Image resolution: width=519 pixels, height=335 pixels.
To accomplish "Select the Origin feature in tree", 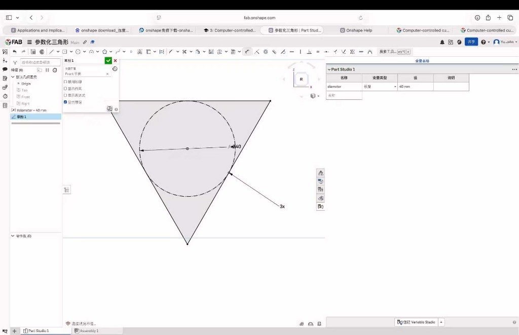I will click(26, 84).
